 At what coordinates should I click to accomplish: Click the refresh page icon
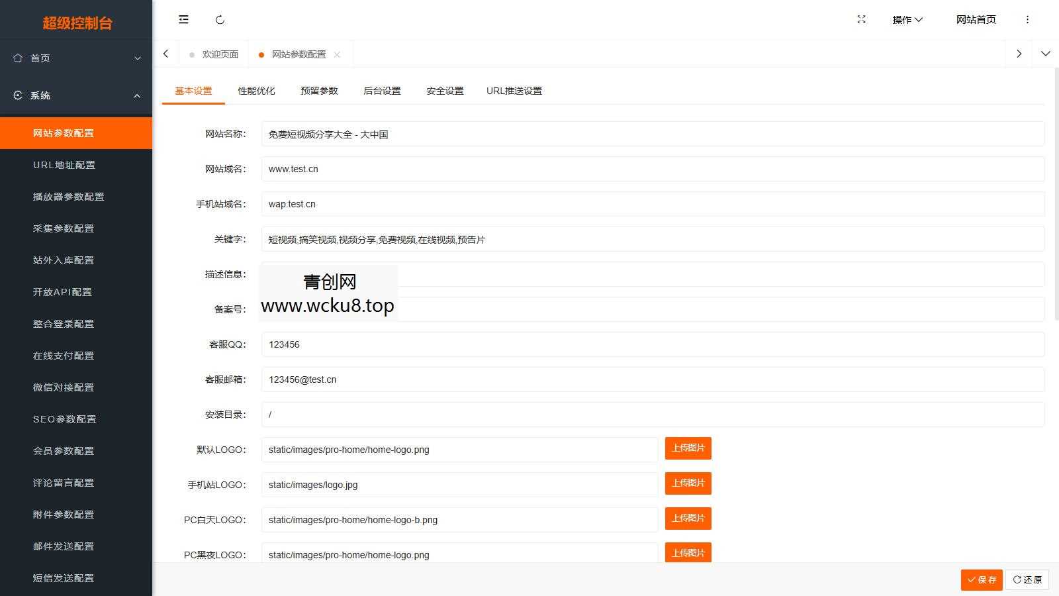(x=220, y=20)
